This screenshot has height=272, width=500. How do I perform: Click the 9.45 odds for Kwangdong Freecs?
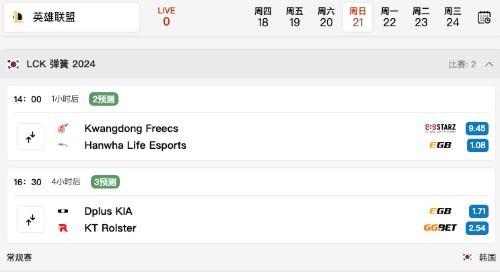tap(477, 128)
